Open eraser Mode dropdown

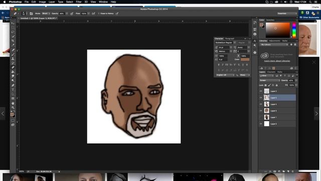46,14
